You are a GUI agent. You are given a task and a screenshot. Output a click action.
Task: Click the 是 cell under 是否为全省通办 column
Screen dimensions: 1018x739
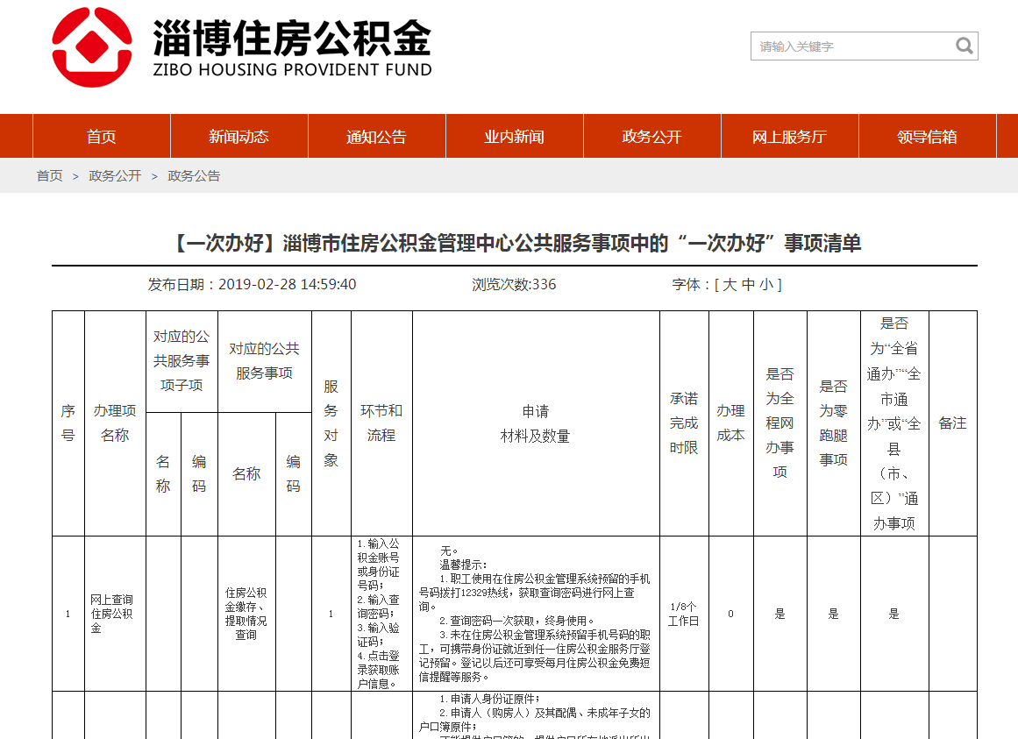(x=894, y=614)
